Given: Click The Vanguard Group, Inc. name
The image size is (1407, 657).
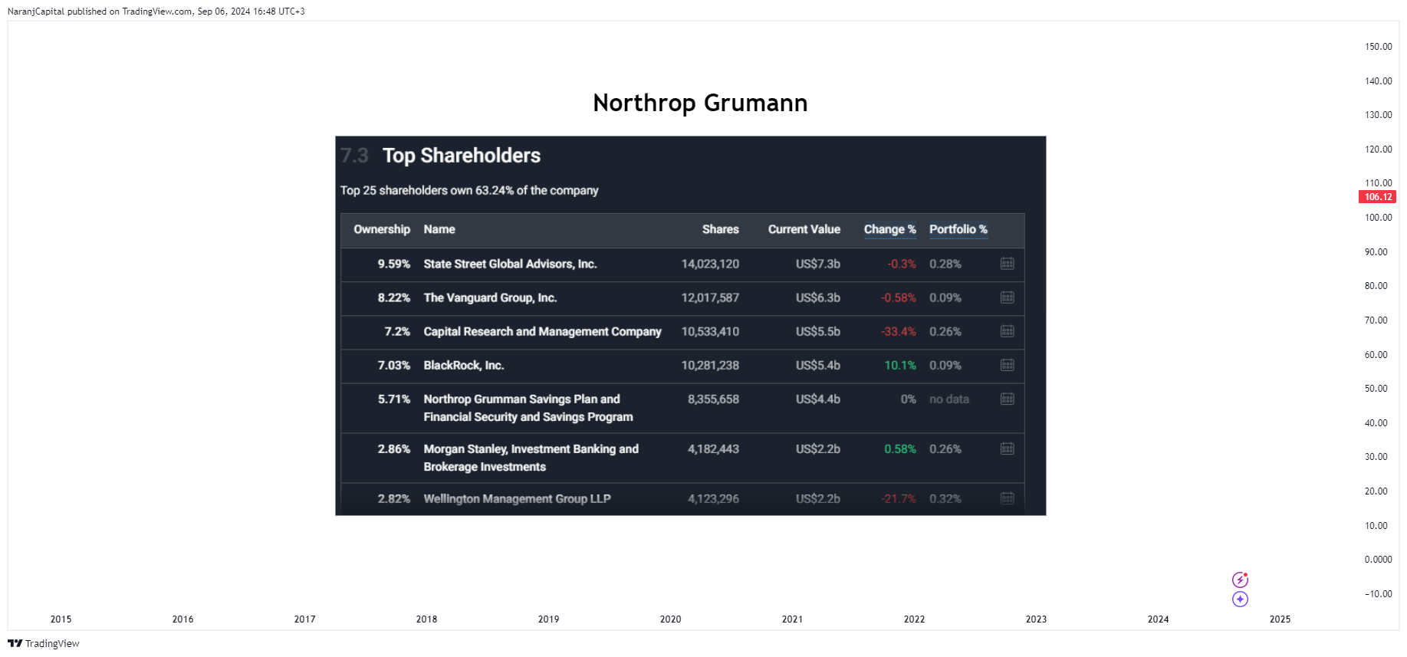Looking at the screenshot, I should click(490, 297).
